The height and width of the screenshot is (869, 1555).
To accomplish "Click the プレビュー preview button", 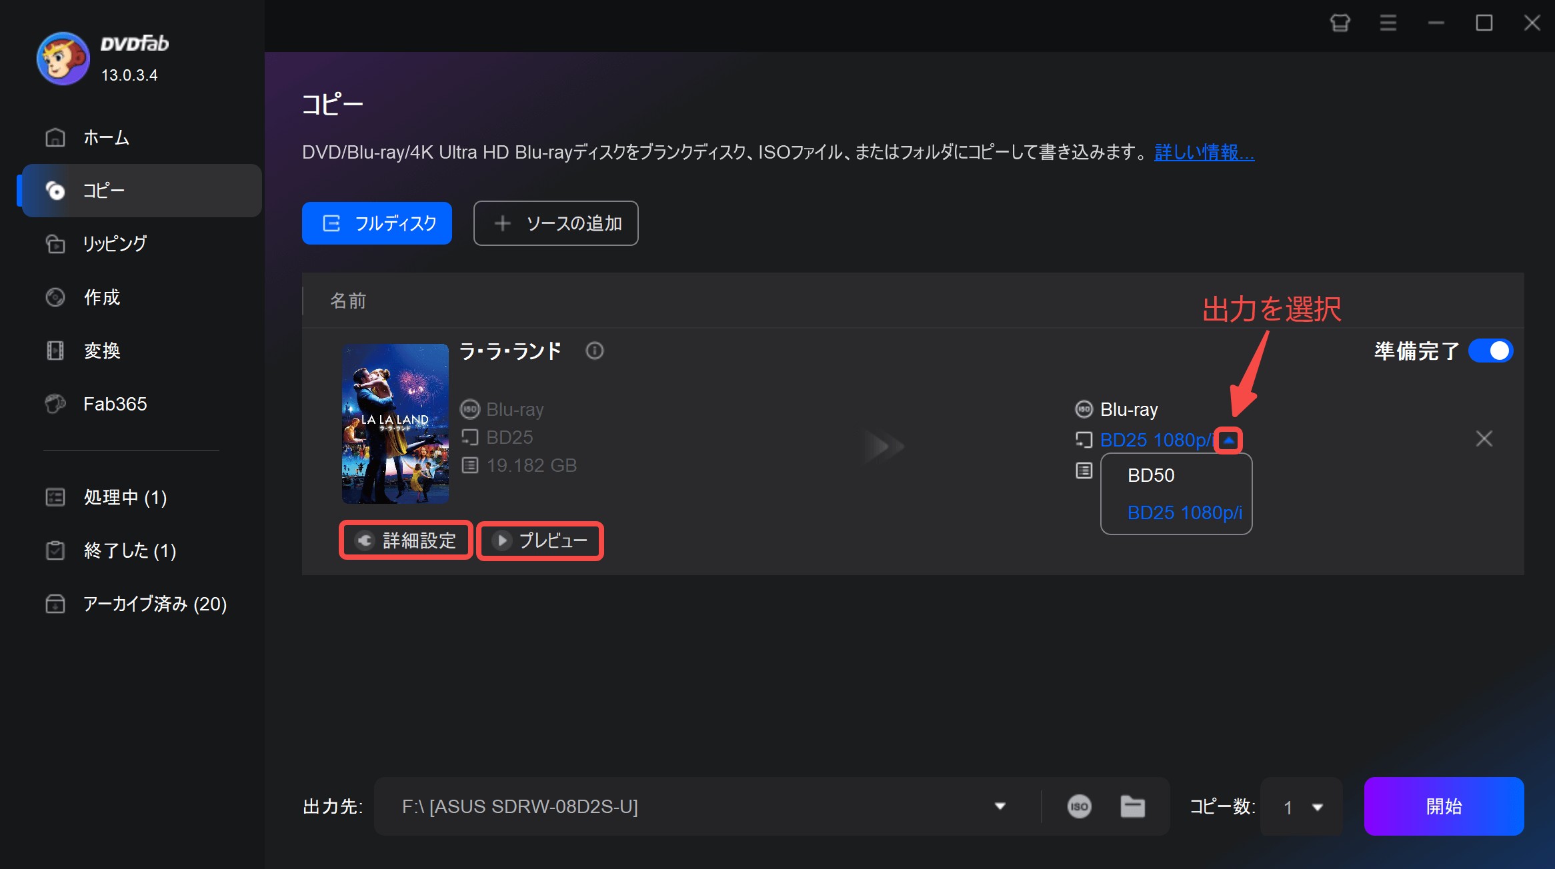I will pos(540,540).
